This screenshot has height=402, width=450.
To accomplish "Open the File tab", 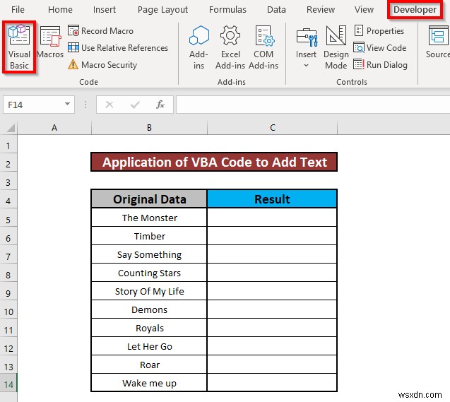I will [x=18, y=10].
